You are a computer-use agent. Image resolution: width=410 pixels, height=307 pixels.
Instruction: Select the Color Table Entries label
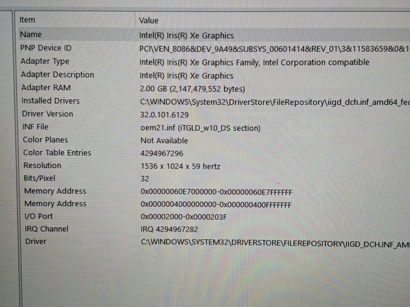tap(57, 153)
